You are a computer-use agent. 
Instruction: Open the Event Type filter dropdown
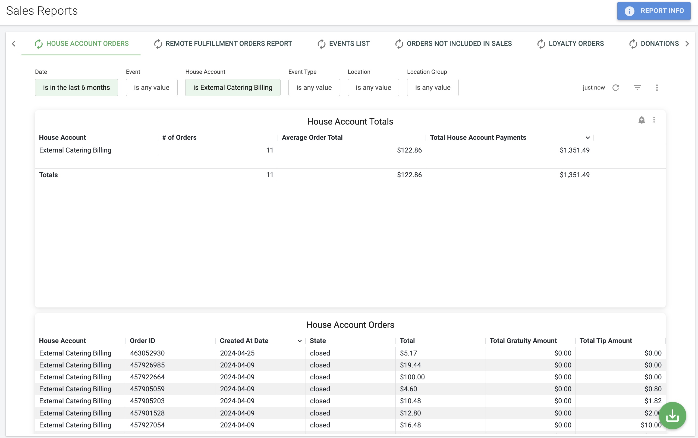pos(314,87)
